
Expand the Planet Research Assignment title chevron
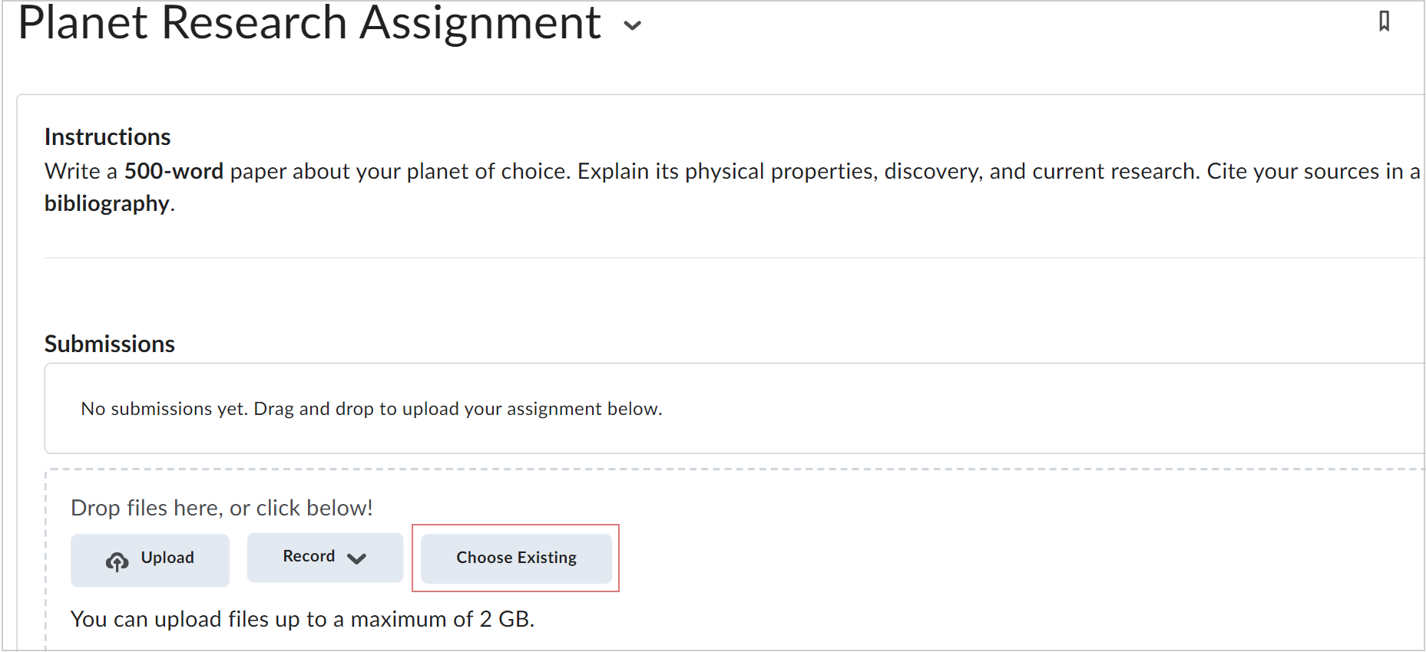632,25
